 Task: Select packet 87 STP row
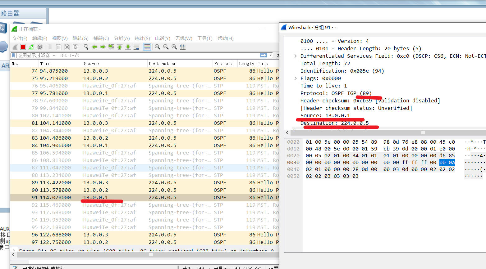(144, 168)
